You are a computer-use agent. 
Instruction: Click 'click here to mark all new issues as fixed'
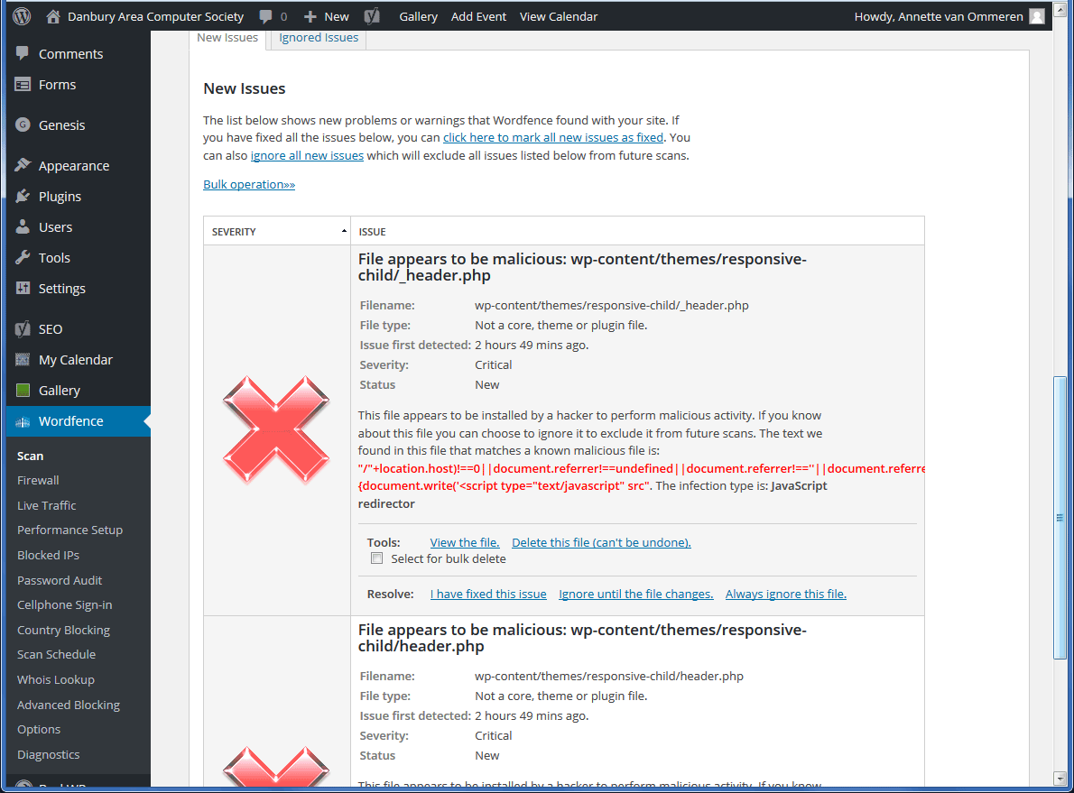(x=553, y=138)
